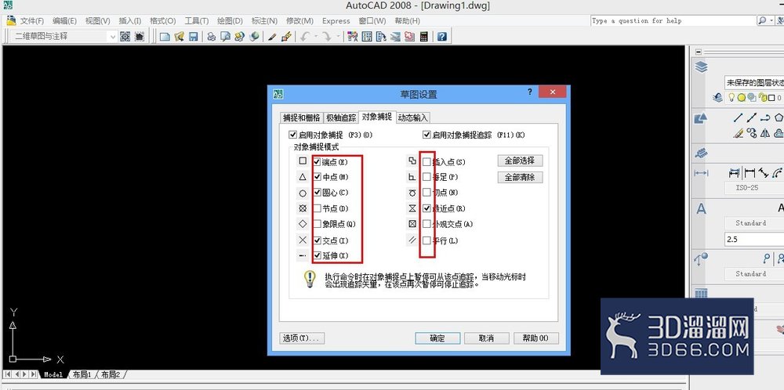
Task: Open the 未保存的图层状态 layer state dropdown
Action: (754, 83)
